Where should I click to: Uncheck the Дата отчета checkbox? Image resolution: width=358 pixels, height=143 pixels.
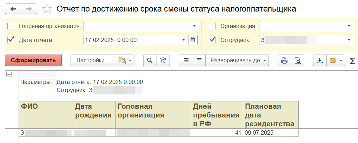coord(11,40)
